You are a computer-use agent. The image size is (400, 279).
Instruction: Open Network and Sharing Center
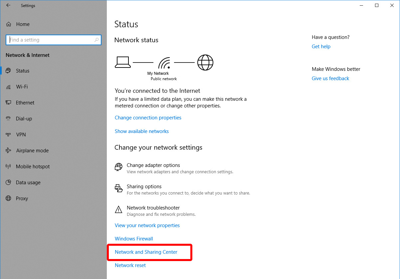[145, 252]
